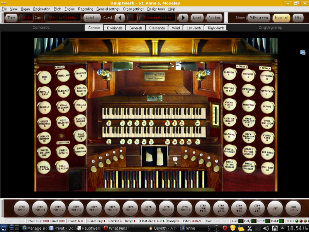The width and height of the screenshot is (309, 232).
Task: Engage the Great to Pedal coupler
Action: (x=62, y=167)
